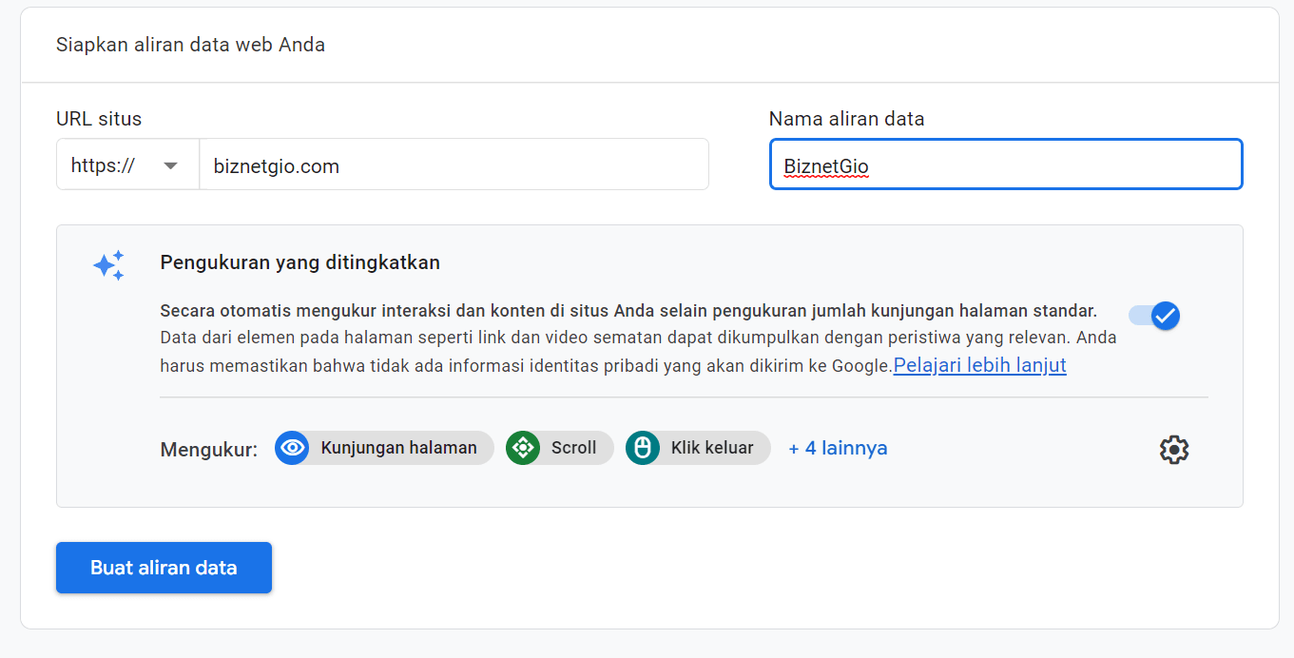The width and height of the screenshot is (1294, 658).
Task: Expand the protocol dropdown arrow
Action: pos(171,165)
